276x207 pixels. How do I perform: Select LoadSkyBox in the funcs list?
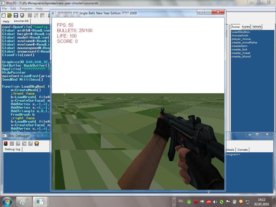(x=241, y=32)
